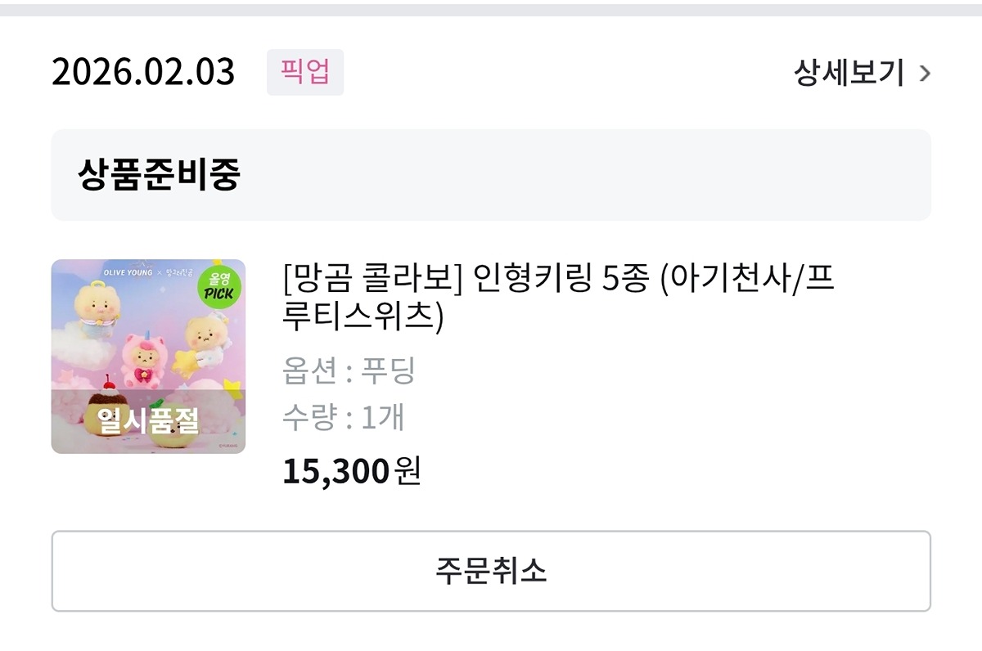Click the 옵션 : 푸딩 text

click(x=349, y=371)
